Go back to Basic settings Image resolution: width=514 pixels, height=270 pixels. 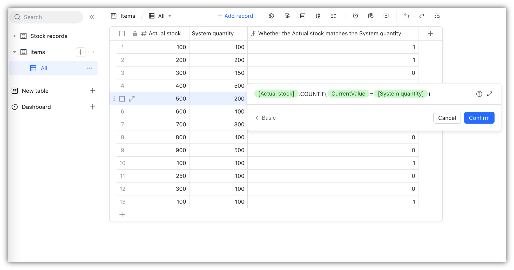pos(266,118)
